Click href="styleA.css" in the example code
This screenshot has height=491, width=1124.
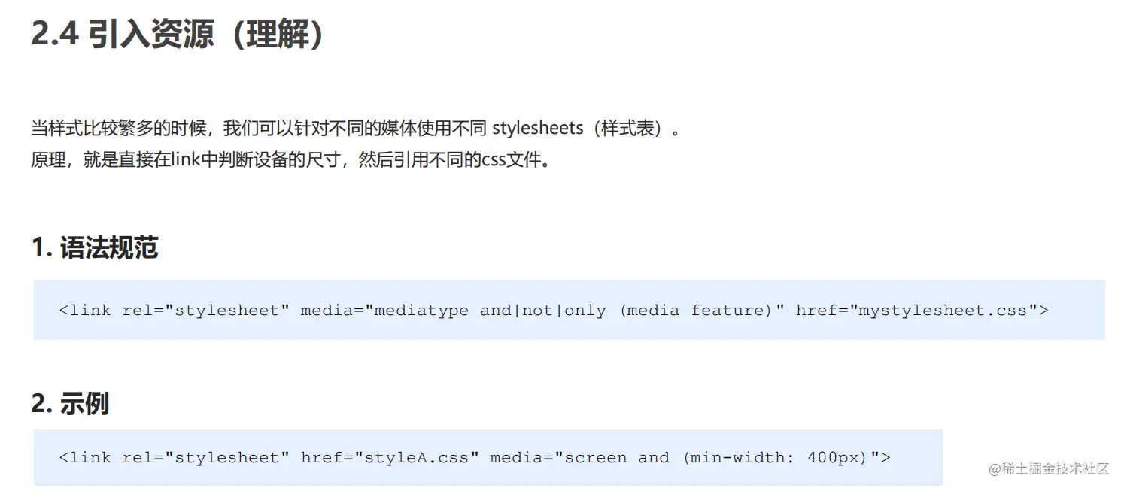390,457
